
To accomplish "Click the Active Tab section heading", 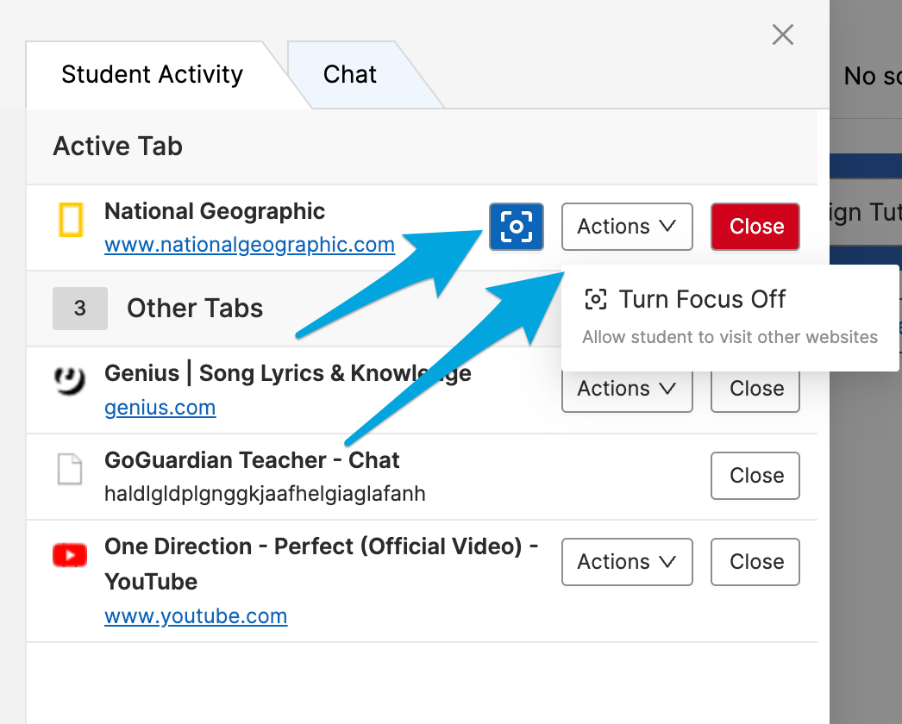I will pos(118,146).
